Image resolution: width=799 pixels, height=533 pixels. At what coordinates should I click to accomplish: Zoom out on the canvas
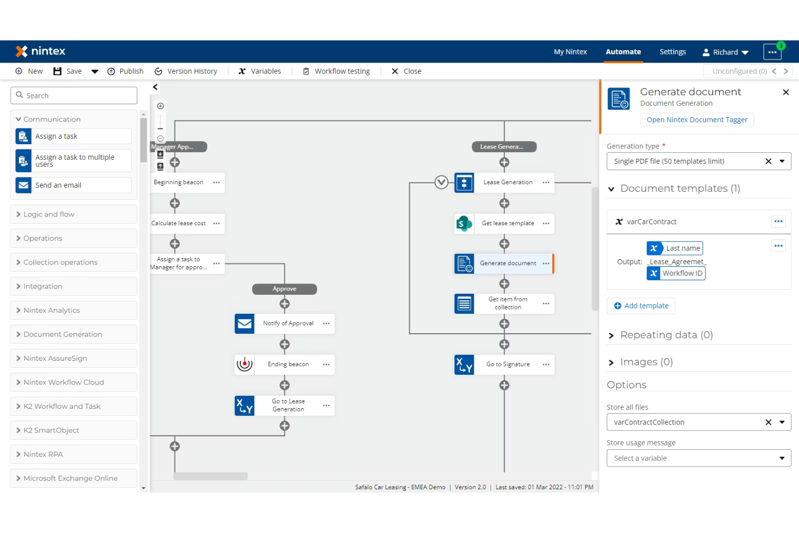point(160,139)
